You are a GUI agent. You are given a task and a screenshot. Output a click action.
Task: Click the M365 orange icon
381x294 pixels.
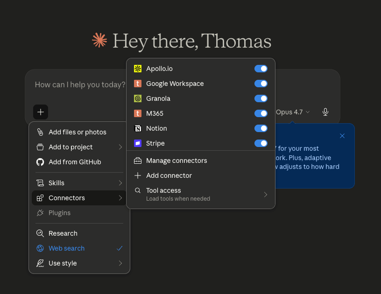pos(138,113)
